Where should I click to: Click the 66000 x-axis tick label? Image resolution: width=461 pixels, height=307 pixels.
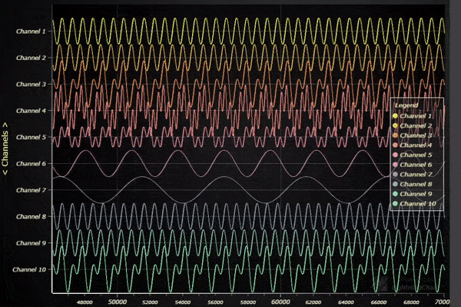coord(378,302)
